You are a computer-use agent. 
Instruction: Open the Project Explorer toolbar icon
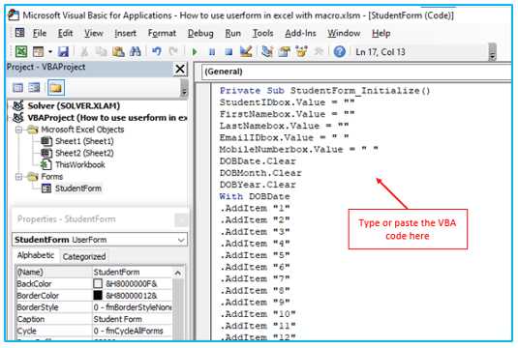pos(267,51)
